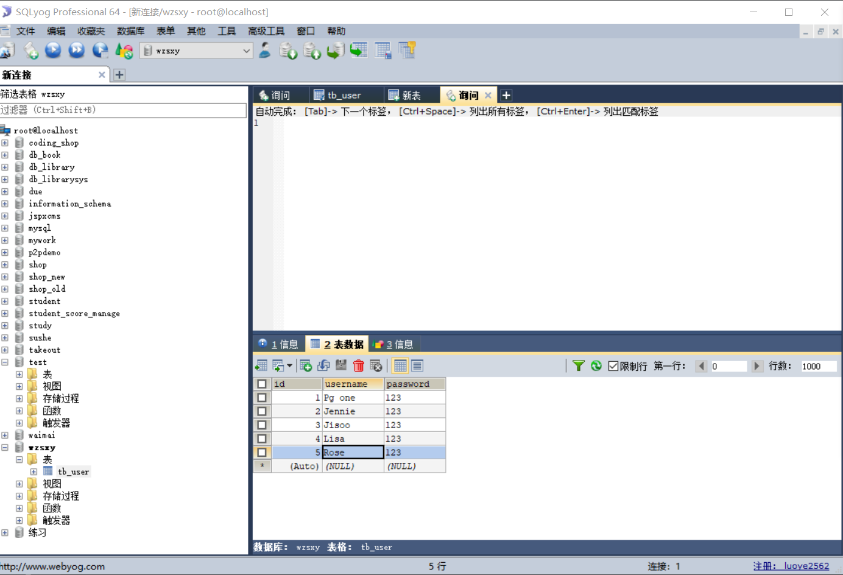Check the row checkbox for Pg one
Viewport: 843px width, 575px height.
tap(262, 397)
